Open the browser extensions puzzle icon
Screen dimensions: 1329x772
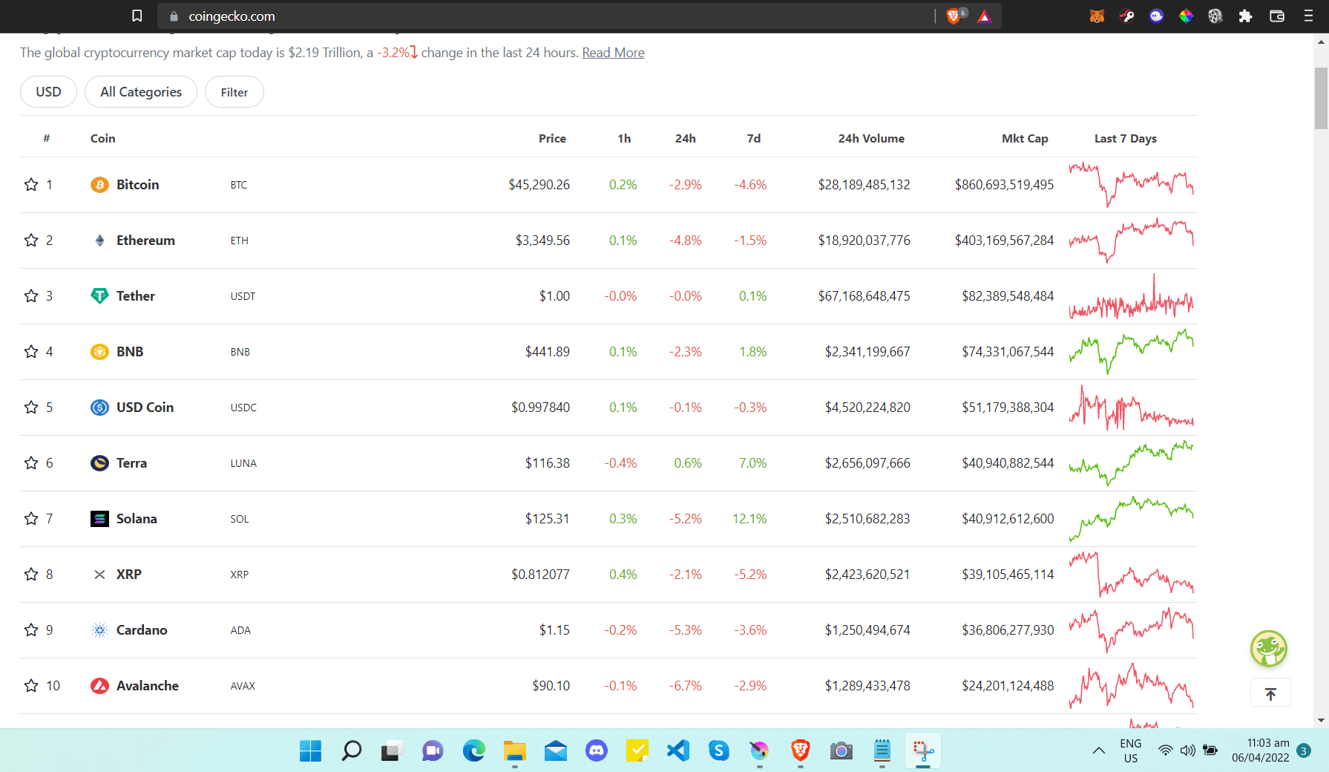(1246, 16)
